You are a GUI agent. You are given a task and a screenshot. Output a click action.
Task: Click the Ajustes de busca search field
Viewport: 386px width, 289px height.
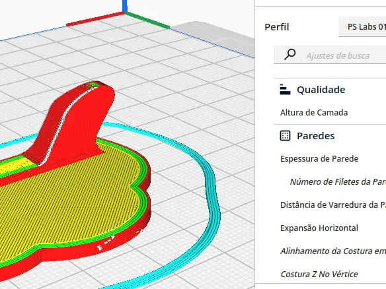pyautogui.click(x=330, y=55)
